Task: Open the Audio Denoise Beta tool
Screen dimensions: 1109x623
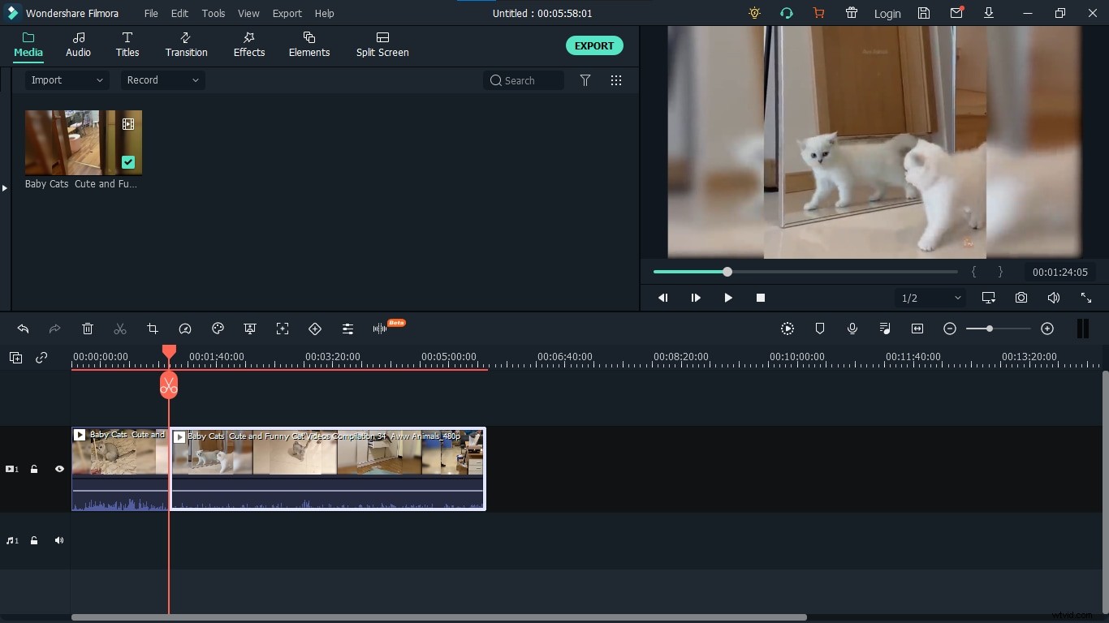Action: 380,329
